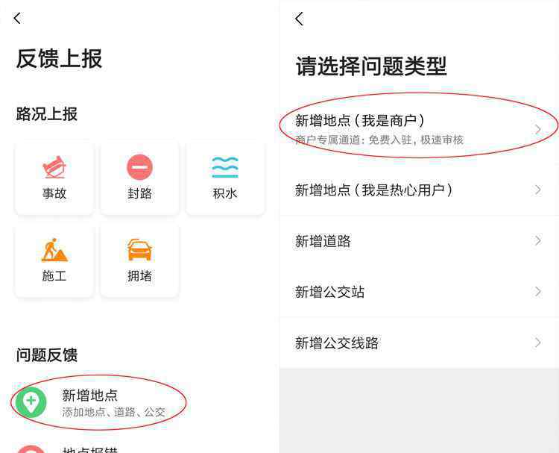Tap 新增地点 under 问题反馈
The height and width of the screenshot is (453, 559).
coord(90,396)
